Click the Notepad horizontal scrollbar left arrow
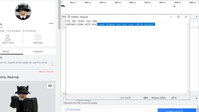Image resolution: width=199 pixels, height=112 pixels. (x=67, y=94)
